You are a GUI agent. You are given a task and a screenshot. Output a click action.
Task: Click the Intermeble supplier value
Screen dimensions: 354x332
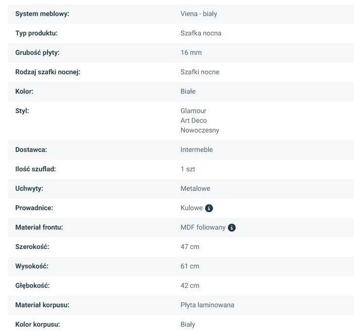pyautogui.click(x=196, y=149)
